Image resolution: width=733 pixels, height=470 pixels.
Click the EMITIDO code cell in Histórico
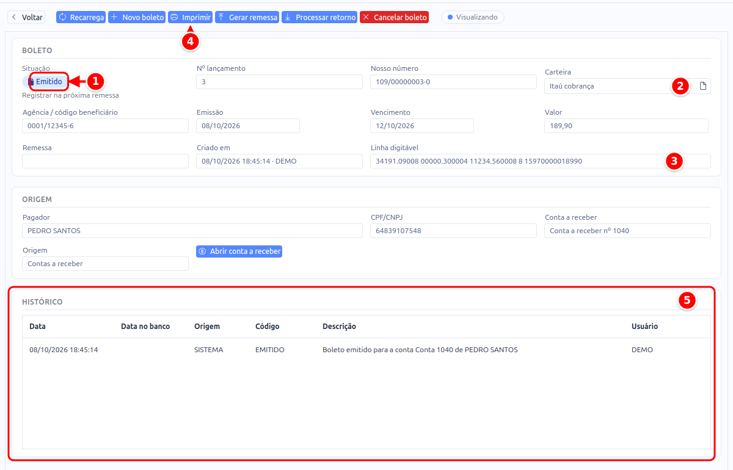pos(270,350)
